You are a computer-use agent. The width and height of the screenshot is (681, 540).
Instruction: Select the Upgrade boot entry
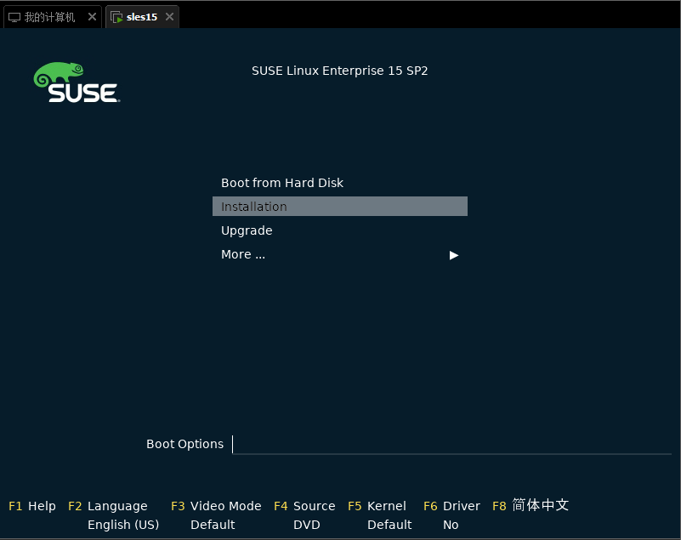(x=339, y=230)
